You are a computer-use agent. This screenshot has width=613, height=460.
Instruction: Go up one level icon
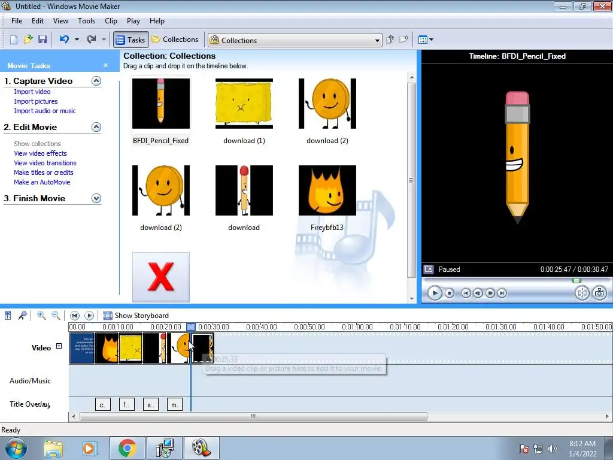tap(390, 40)
